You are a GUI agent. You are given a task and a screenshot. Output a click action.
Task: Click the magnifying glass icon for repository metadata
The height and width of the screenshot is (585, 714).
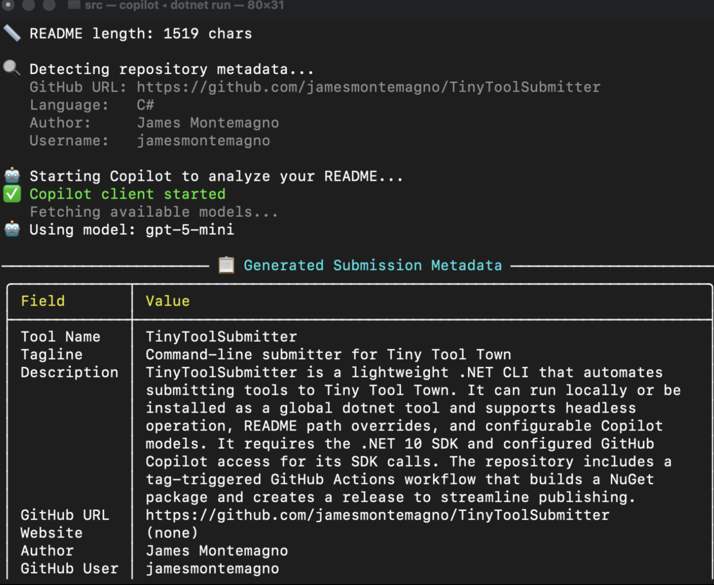coord(11,68)
